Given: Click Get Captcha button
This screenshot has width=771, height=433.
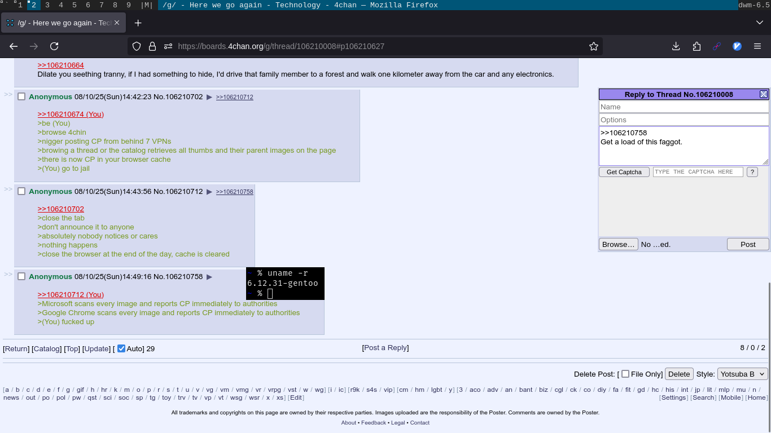Looking at the screenshot, I should pyautogui.click(x=624, y=172).
